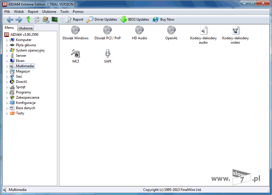
Task: Expand the Płyta główna tree node
Action: (x=7, y=45)
